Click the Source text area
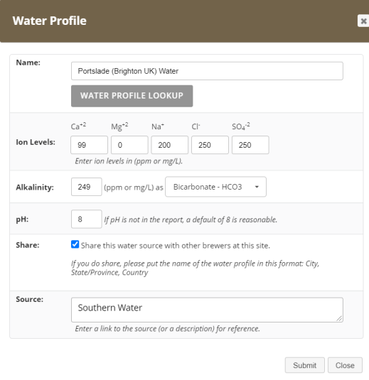Viewport: 369px width, 380px height. pos(207,310)
